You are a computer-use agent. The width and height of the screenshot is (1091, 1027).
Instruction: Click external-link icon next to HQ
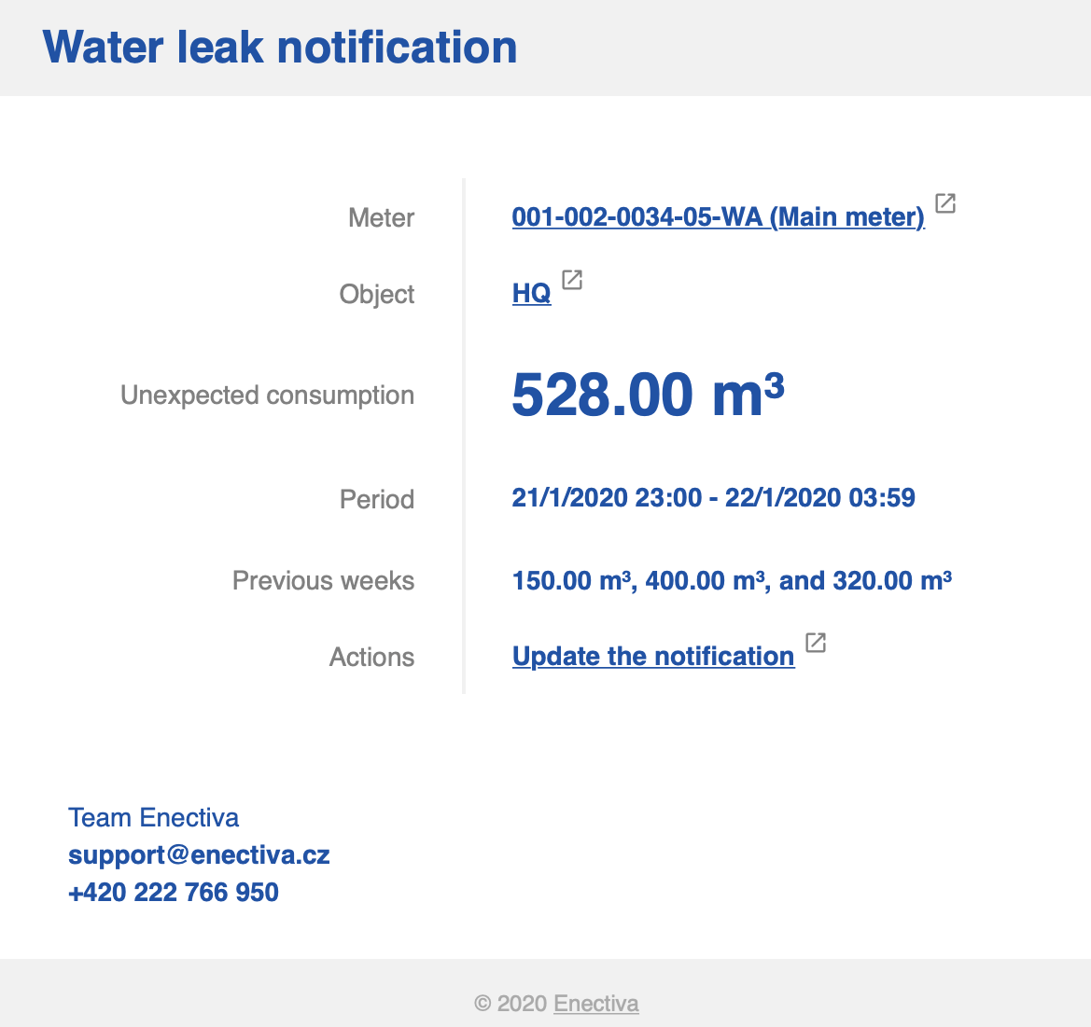point(572,280)
